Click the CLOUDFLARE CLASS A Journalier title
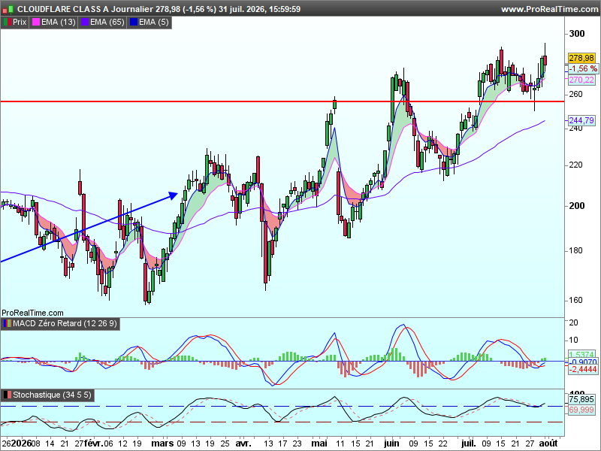 86,9
